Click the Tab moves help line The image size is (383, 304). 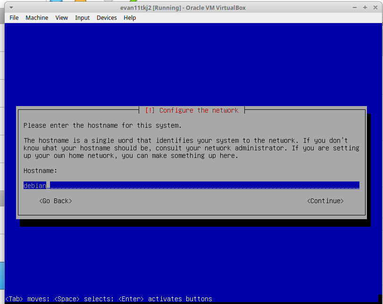[108, 299]
